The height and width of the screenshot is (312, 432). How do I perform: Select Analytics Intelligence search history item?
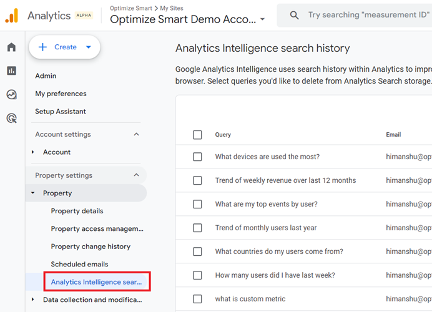tap(96, 282)
